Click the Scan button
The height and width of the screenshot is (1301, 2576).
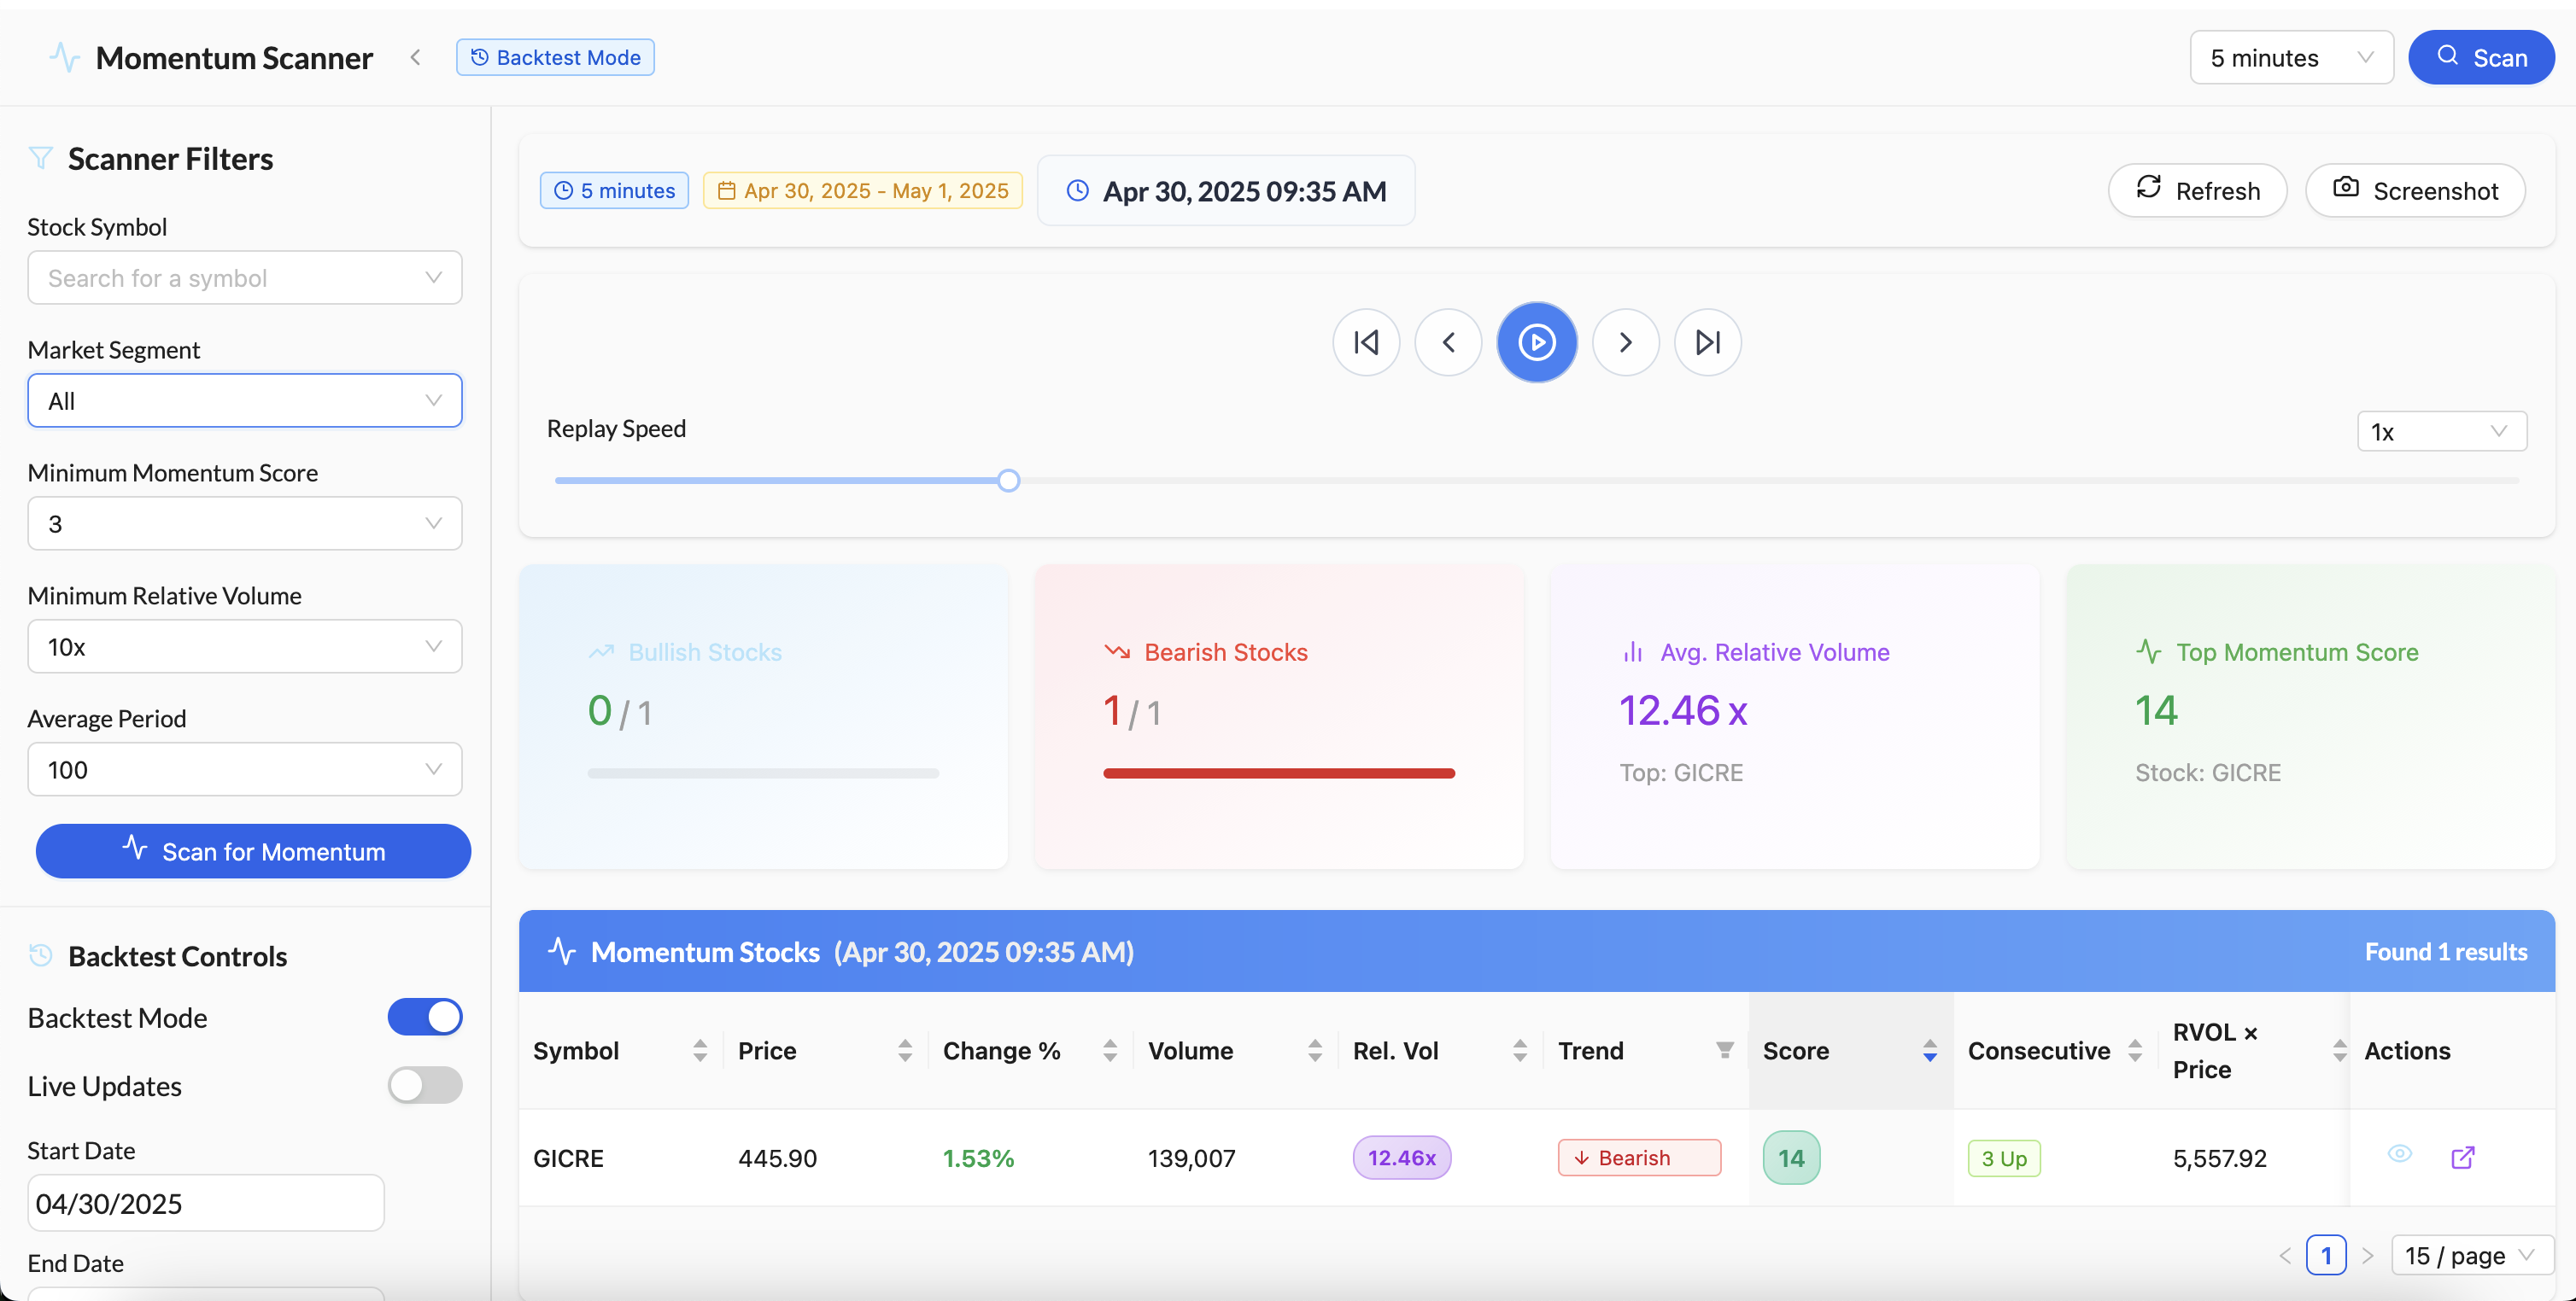[2481, 58]
